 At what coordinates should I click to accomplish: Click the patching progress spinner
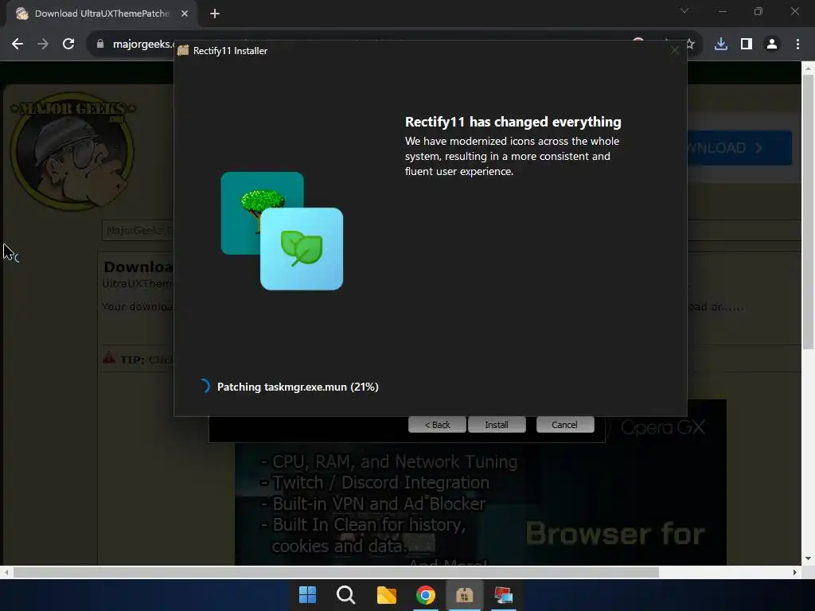pos(205,386)
